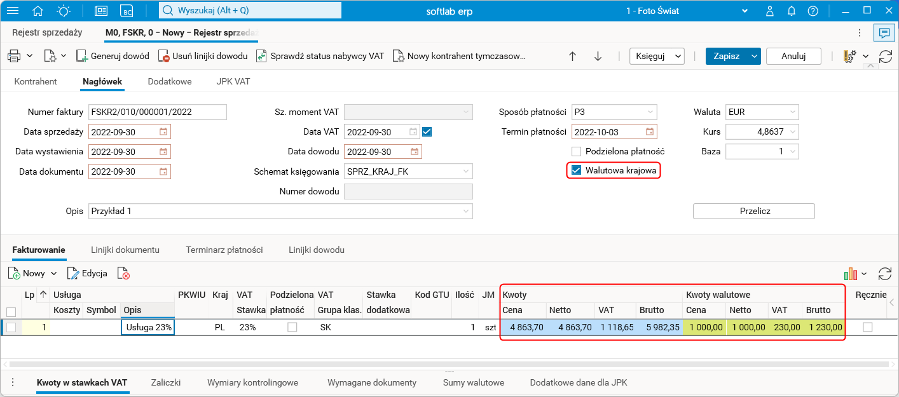Open the user profile icon
The height and width of the screenshot is (397, 899).
(770, 11)
